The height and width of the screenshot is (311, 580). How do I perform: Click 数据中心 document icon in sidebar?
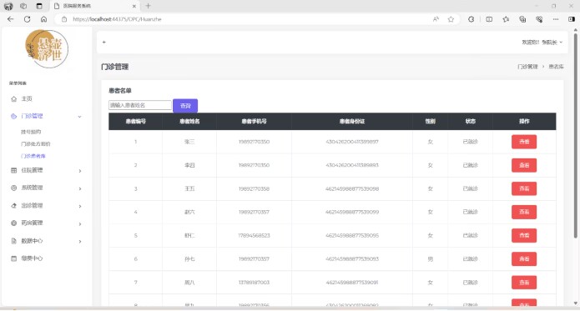13,241
